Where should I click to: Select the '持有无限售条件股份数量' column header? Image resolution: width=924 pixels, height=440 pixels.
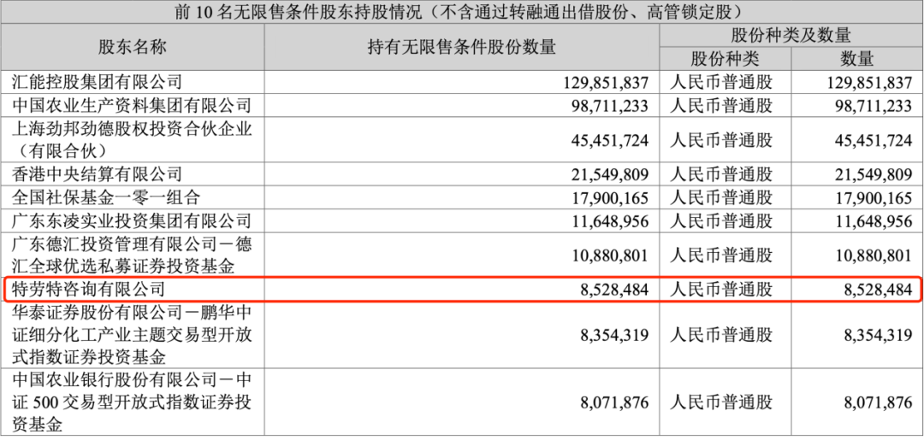pyautogui.click(x=461, y=47)
